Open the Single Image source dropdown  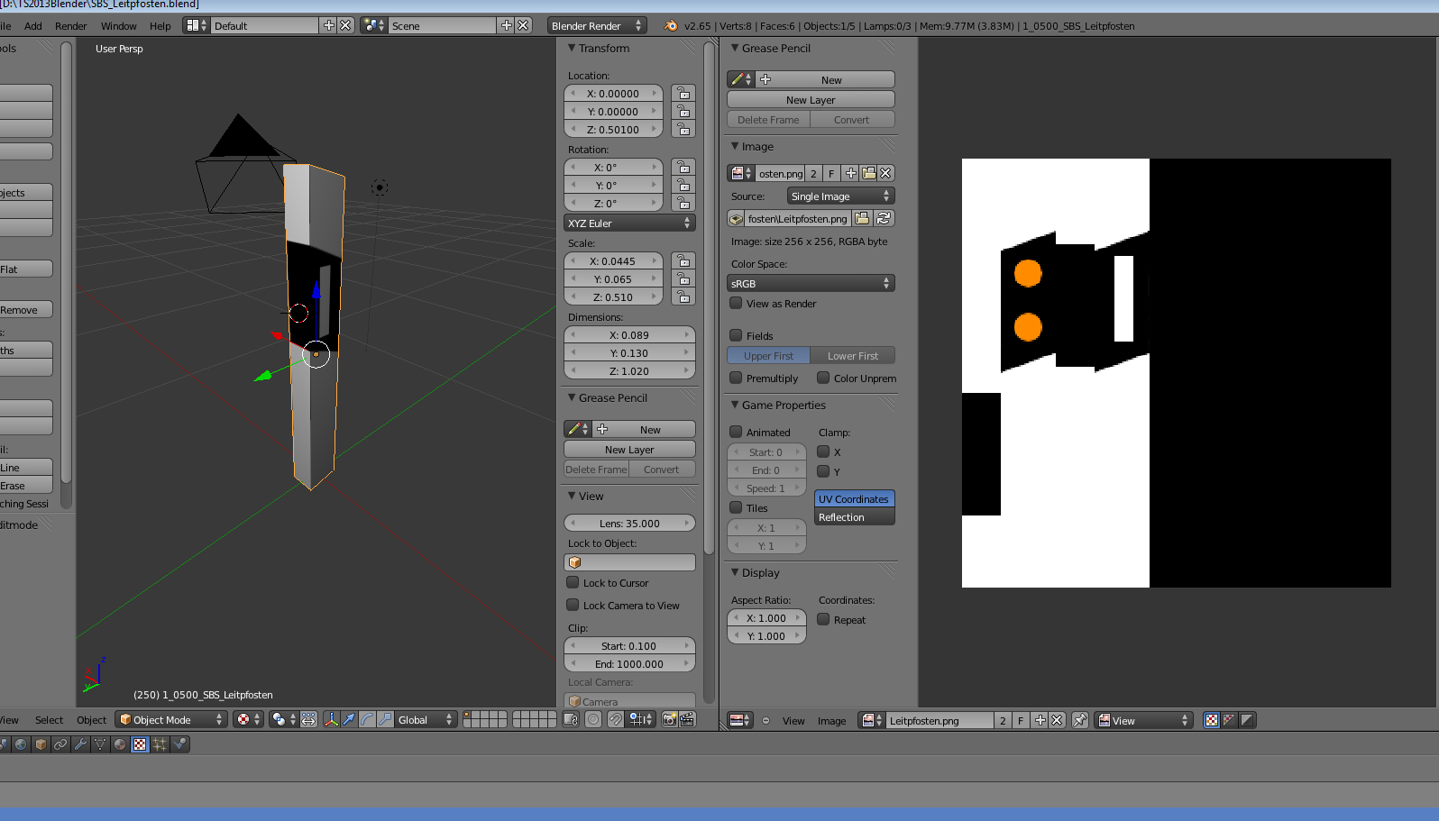(839, 196)
